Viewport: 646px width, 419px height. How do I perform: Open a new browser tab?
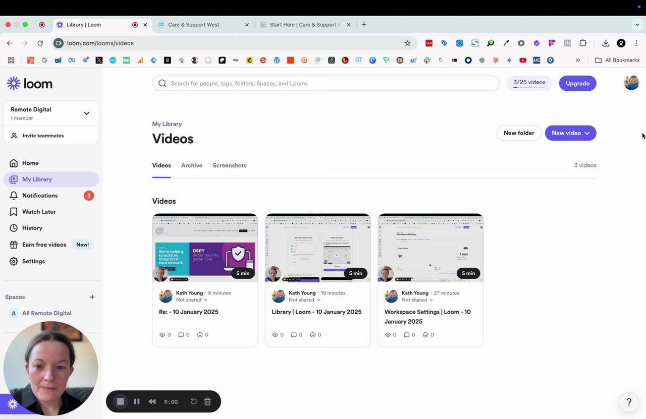(x=364, y=24)
